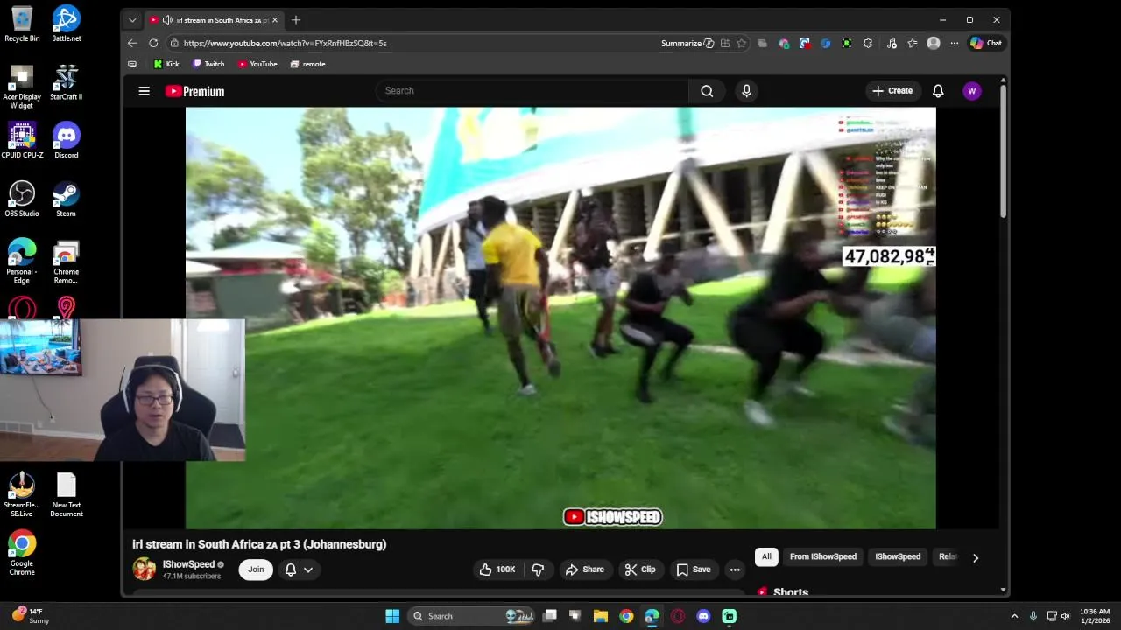1121x630 pixels.
Task: Click the Join membership button
Action: point(256,570)
